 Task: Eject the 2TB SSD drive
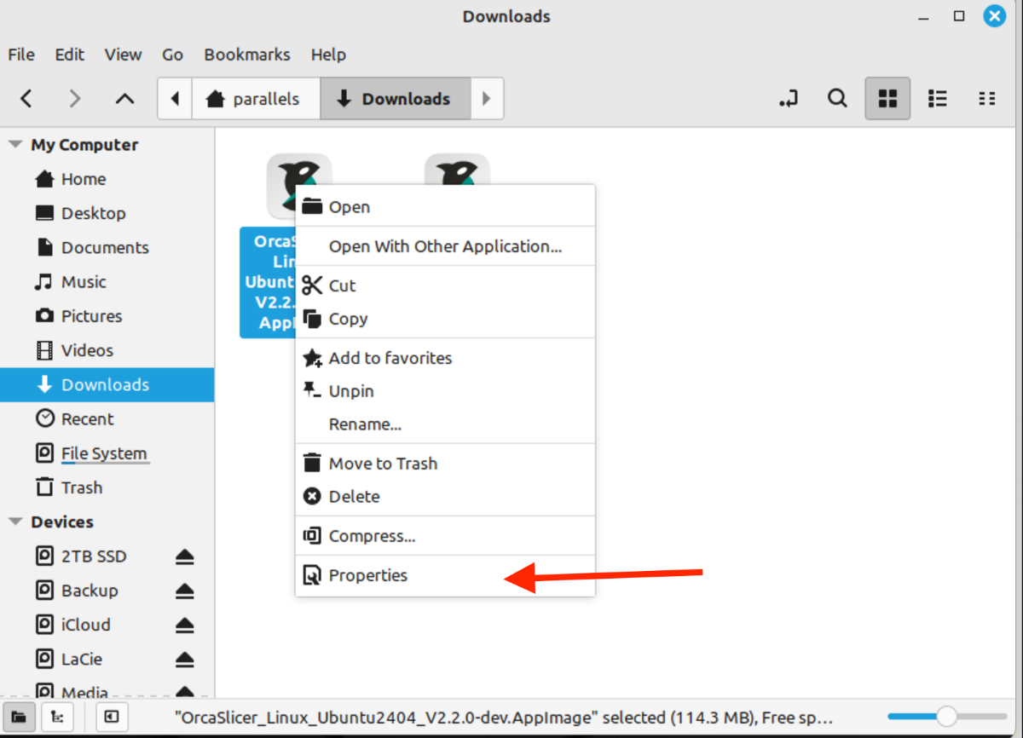point(185,556)
